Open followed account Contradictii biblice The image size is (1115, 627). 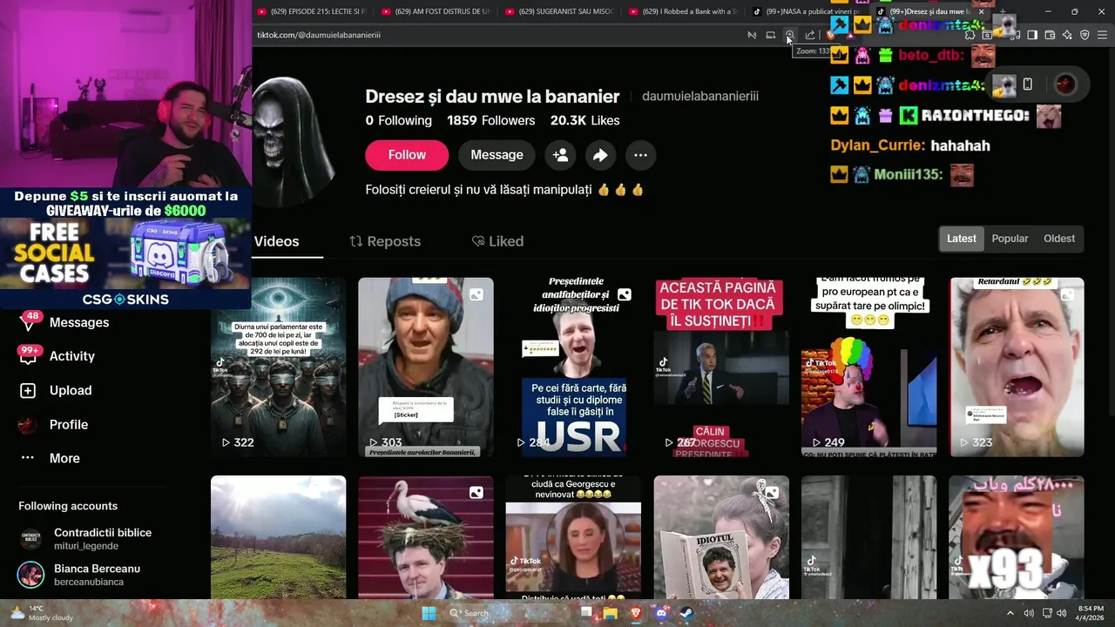(87, 539)
